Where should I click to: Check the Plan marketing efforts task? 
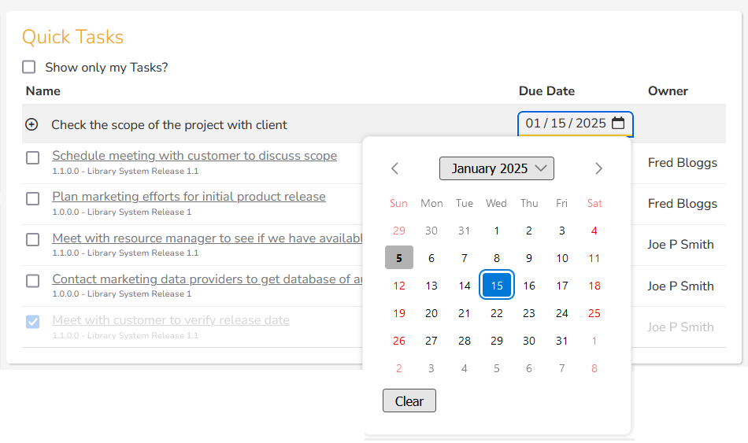[x=32, y=198]
